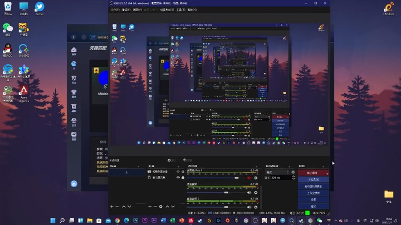401x225 pixels.
Task: Mute the first Desktop Audio channel
Action: tap(249, 193)
